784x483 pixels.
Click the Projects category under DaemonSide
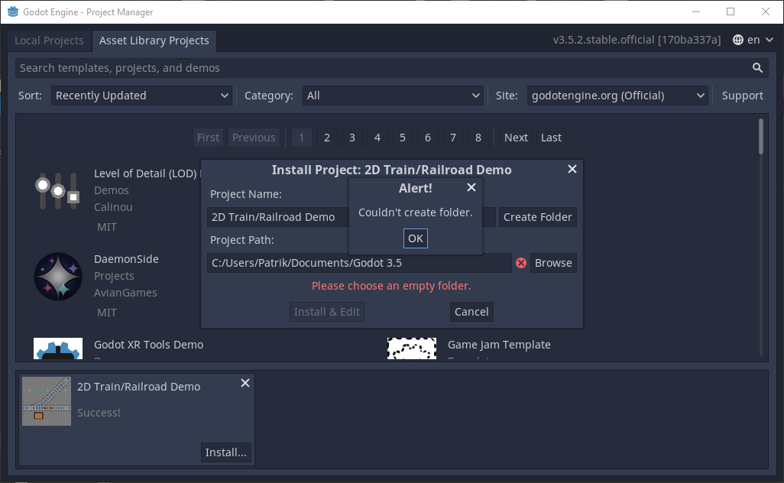[114, 276]
